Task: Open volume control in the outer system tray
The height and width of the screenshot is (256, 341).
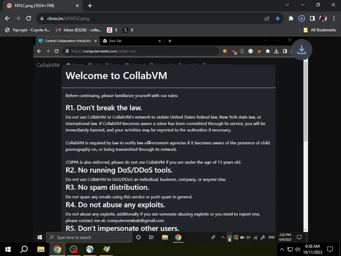Action: [x=298, y=249]
